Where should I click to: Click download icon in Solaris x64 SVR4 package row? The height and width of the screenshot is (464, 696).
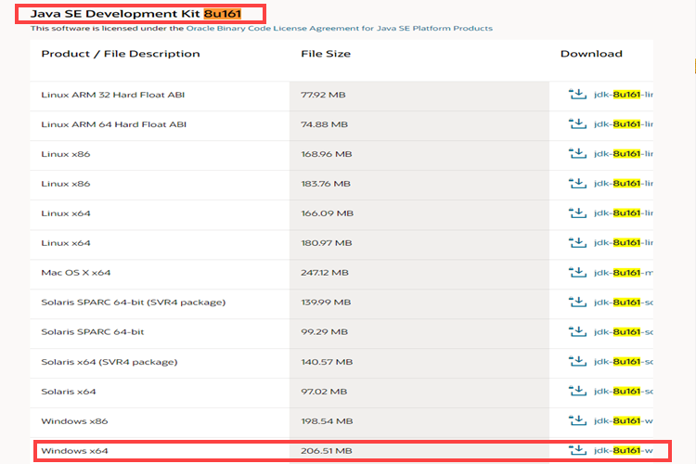(577, 361)
